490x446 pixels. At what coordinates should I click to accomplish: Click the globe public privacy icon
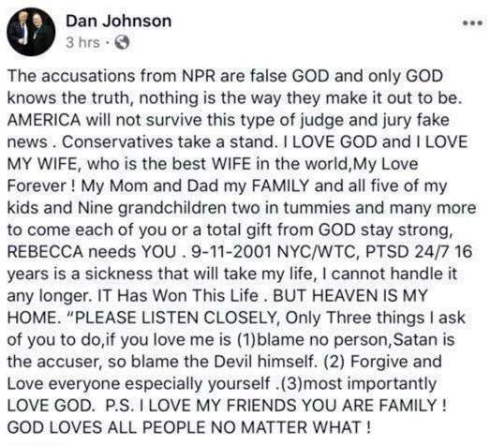(x=122, y=42)
